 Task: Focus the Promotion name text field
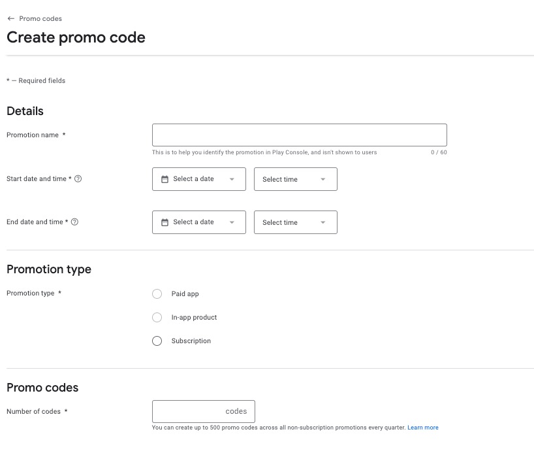(x=300, y=135)
